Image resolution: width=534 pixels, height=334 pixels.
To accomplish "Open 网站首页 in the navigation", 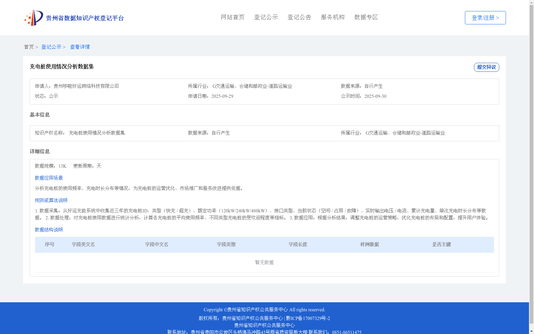I will coord(233,17).
